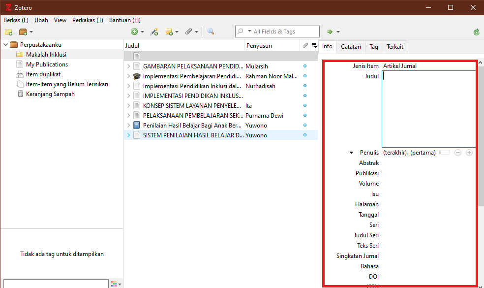Select Item duplikat

click(x=43, y=74)
